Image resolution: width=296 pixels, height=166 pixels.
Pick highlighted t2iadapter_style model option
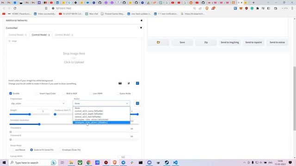tap(101, 123)
